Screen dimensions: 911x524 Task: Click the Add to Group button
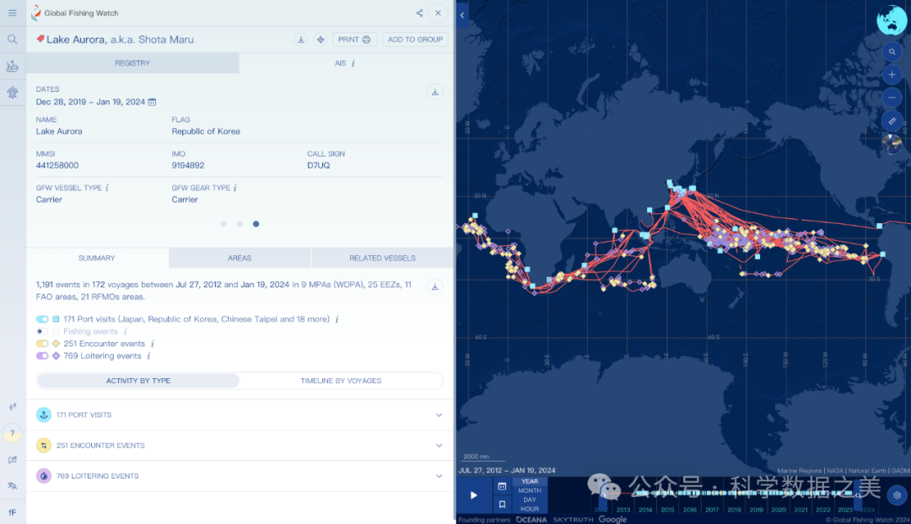tap(415, 40)
